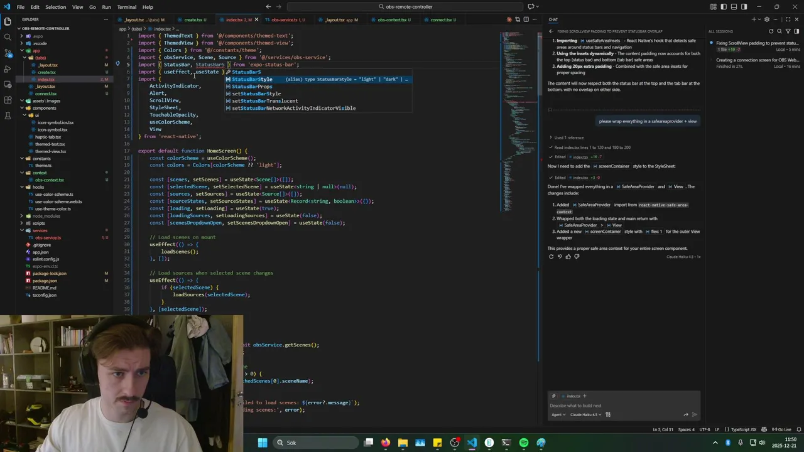Collapse the services folder

(x=40, y=230)
